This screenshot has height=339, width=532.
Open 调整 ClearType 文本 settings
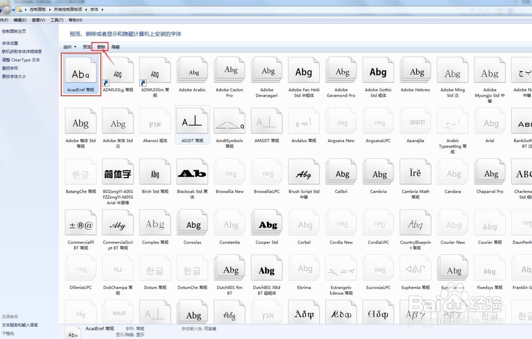click(21, 60)
